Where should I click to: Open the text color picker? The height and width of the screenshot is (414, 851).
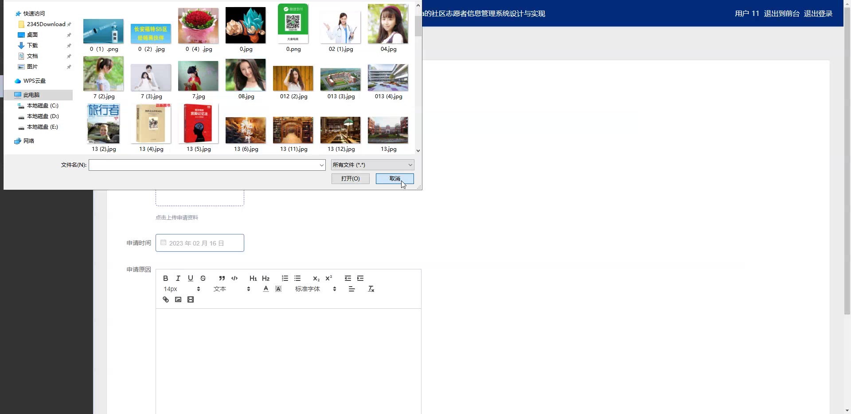click(265, 289)
